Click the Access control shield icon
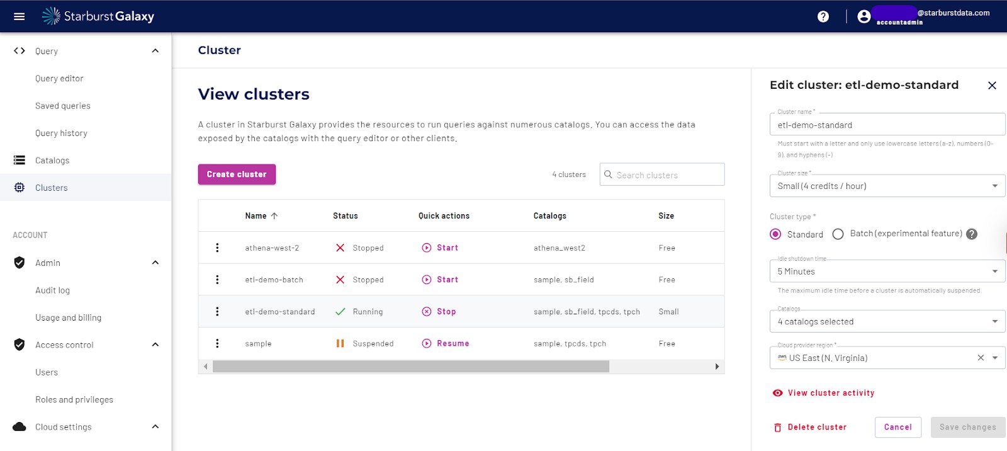This screenshot has width=1007, height=451. click(x=20, y=345)
